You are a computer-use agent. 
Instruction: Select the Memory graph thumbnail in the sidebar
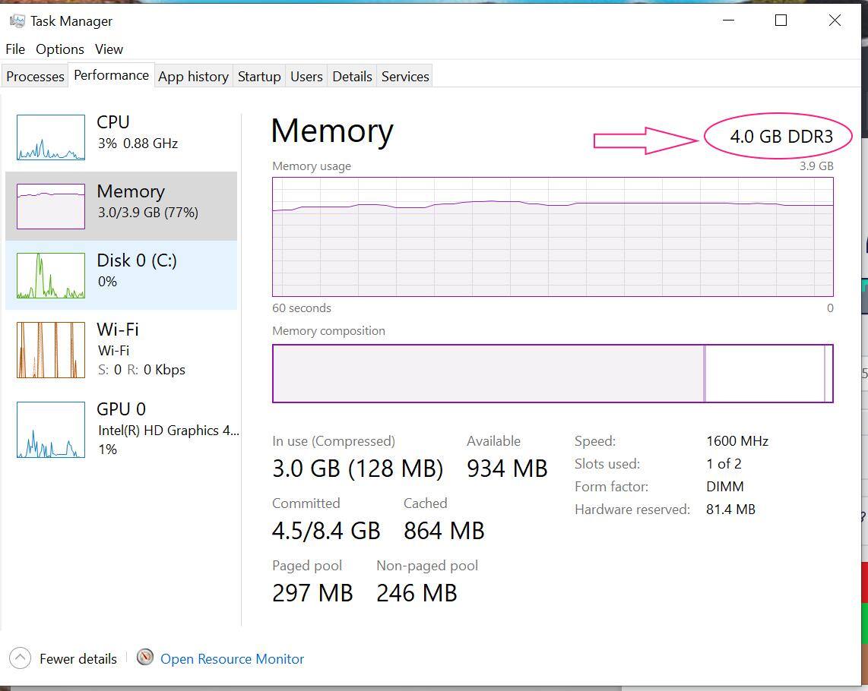(x=51, y=206)
